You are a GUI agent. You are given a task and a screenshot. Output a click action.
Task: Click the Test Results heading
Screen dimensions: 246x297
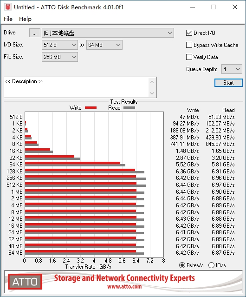(124, 102)
